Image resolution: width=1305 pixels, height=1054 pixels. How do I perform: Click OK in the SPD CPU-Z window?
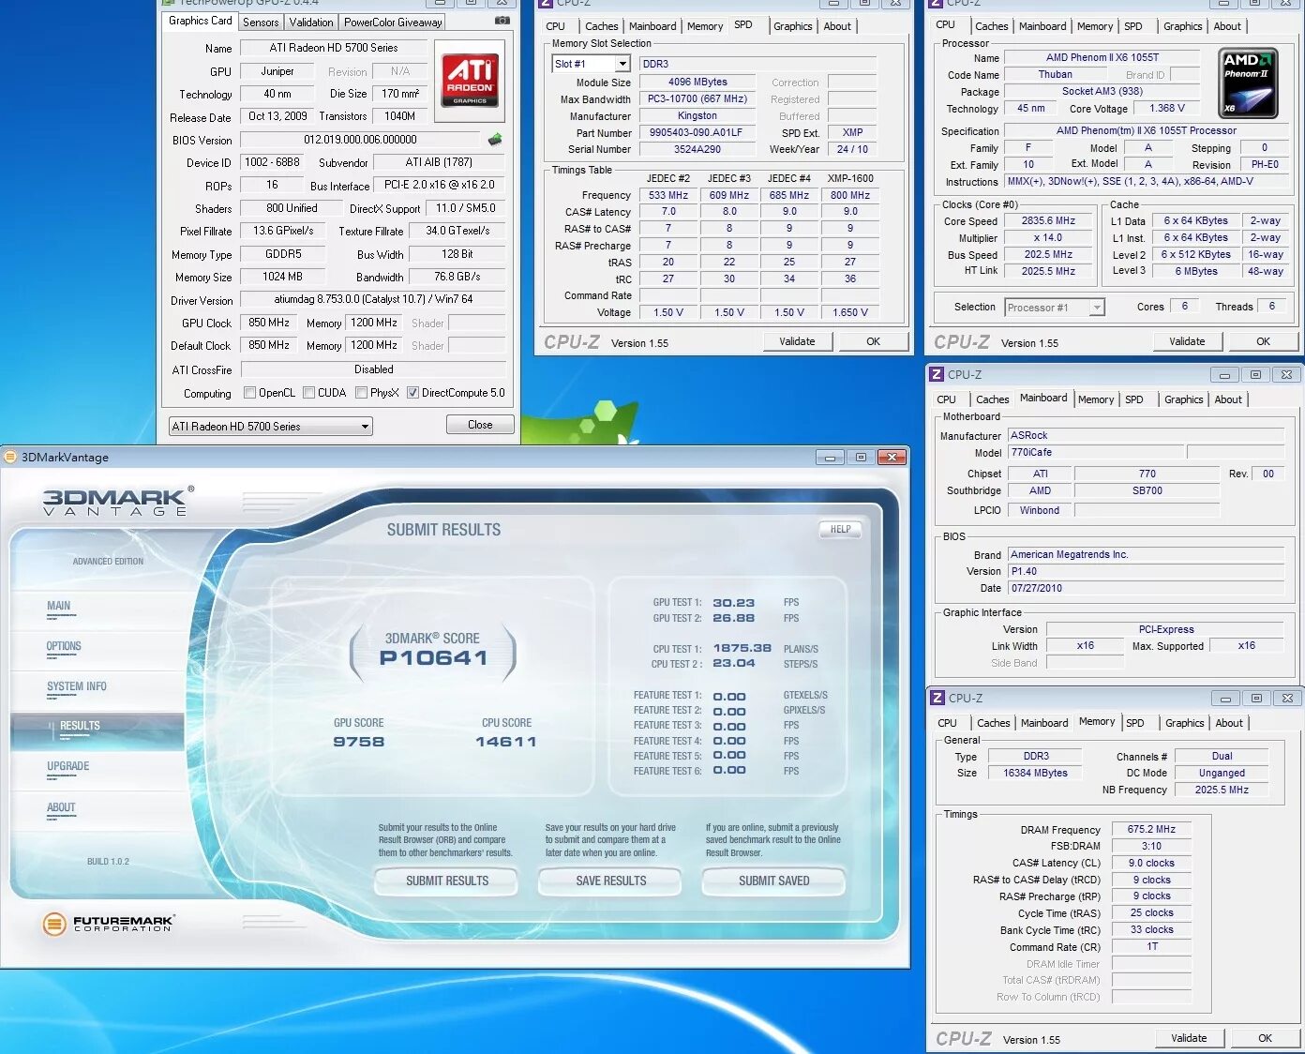[873, 341]
